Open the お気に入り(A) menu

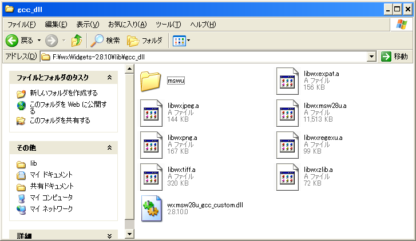[128, 25]
